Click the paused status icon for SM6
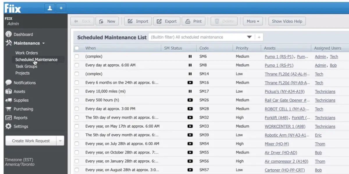The width and height of the screenshot is (349, 174). (190, 57)
